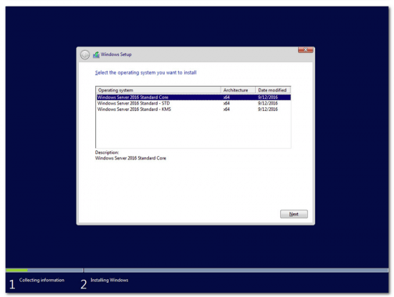This screenshot has height=297, width=394.
Task: Click the Operating system column header
Action: (158, 90)
